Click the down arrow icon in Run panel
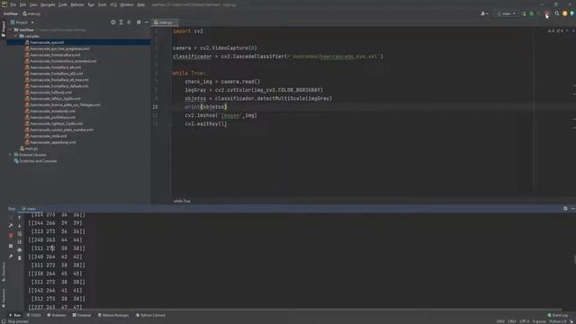The image size is (576, 324). [x=20, y=226]
